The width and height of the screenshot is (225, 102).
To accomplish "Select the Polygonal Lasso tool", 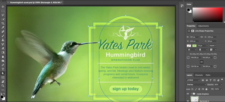I will 3,15.
